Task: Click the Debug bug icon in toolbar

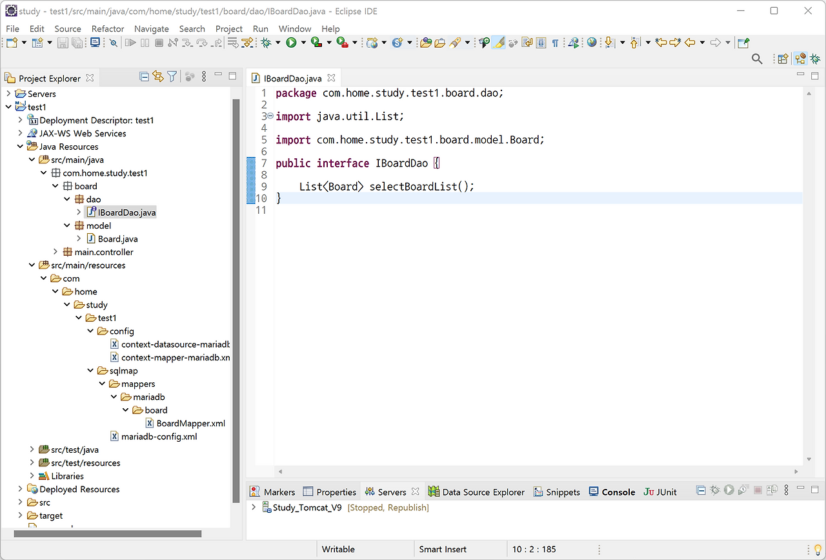Action: [x=266, y=43]
